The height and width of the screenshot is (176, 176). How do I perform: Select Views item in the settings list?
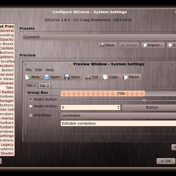(7, 79)
